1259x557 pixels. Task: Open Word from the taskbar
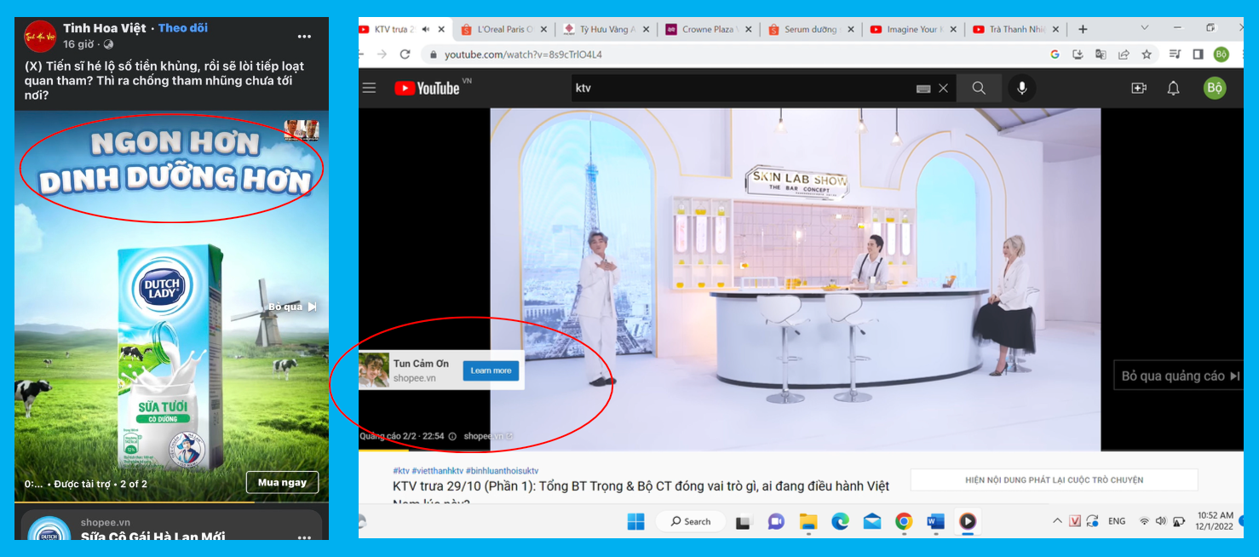(935, 521)
